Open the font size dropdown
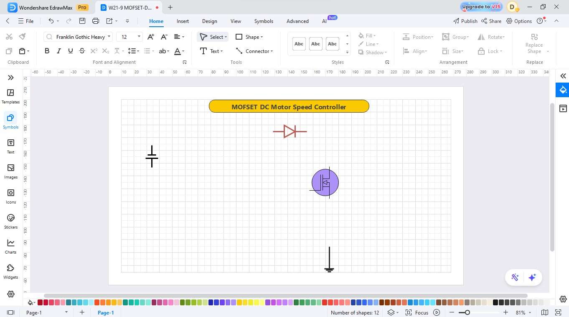569x317 pixels. pos(139,37)
